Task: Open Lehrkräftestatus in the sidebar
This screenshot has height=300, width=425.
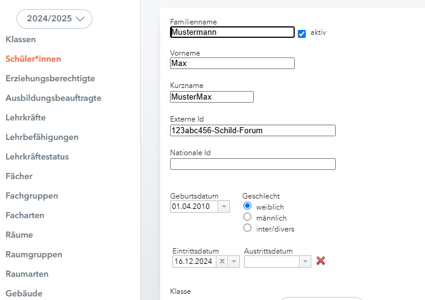Action: (x=37, y=156)
